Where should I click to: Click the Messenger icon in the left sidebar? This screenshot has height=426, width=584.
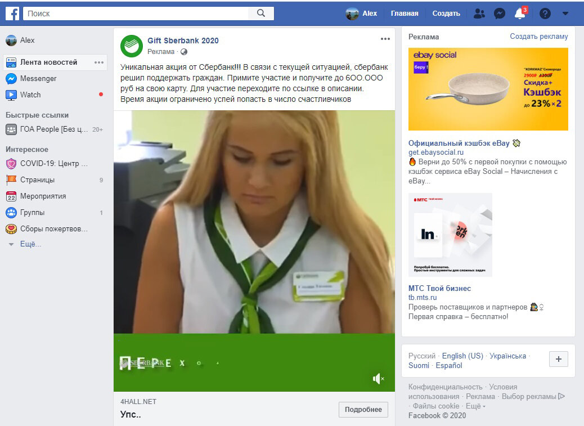coord(11,79)
